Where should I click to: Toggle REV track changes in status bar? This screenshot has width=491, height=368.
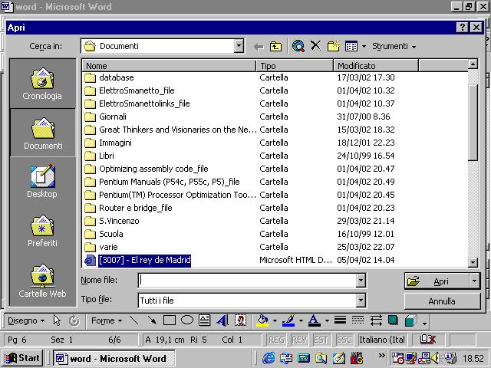[299, 340]
